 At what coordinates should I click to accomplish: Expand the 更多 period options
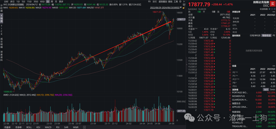61,2
